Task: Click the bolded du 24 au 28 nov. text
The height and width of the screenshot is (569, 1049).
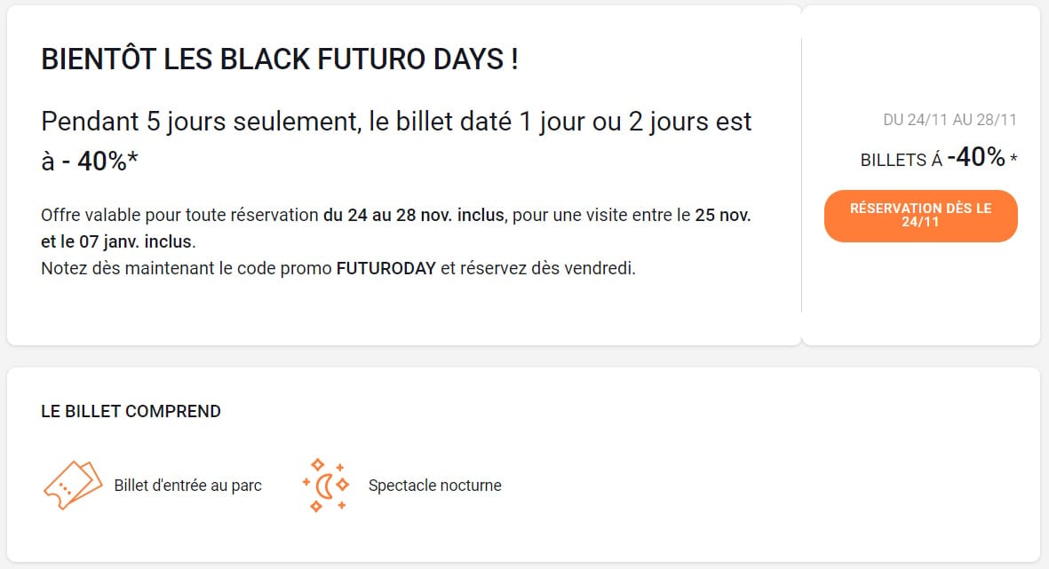Action: point(413,215)
